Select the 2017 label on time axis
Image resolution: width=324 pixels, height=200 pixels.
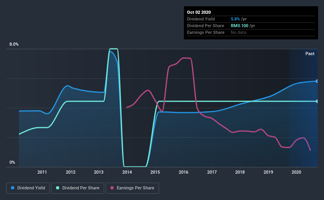(212, 172)
